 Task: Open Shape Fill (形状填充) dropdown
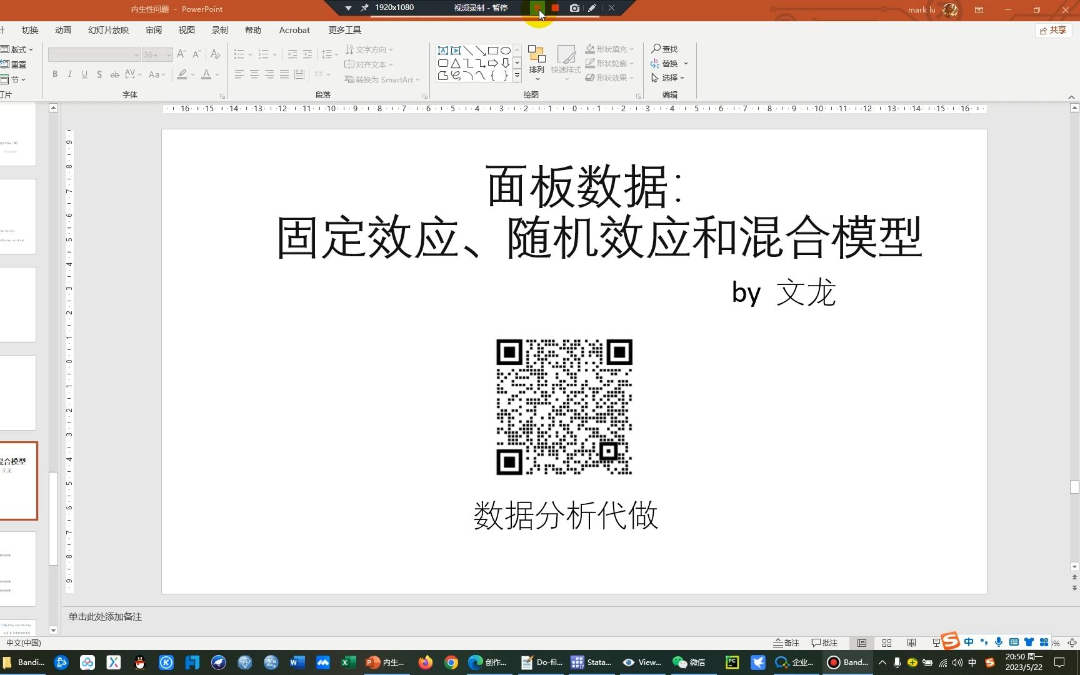click(x=610, y=49)
